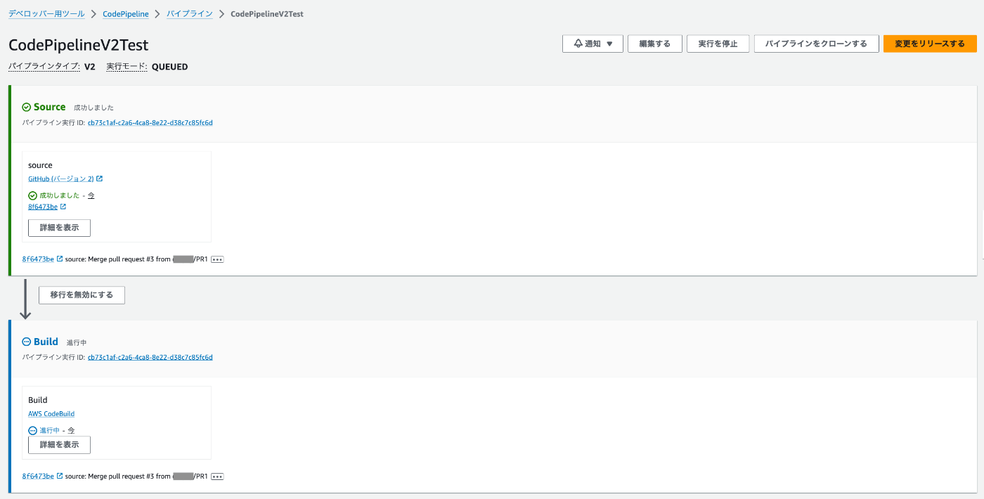The width and height of the screenshot is (984, 499).
Task: Click the Build stage title
Action: coord(46,342)
